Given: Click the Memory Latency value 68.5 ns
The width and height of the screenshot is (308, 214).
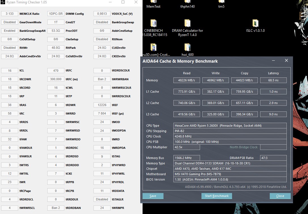Looking at the screenshot, I should pos(273,80).
